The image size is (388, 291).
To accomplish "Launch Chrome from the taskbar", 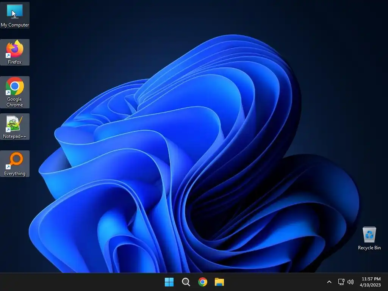I will (203, 282).
